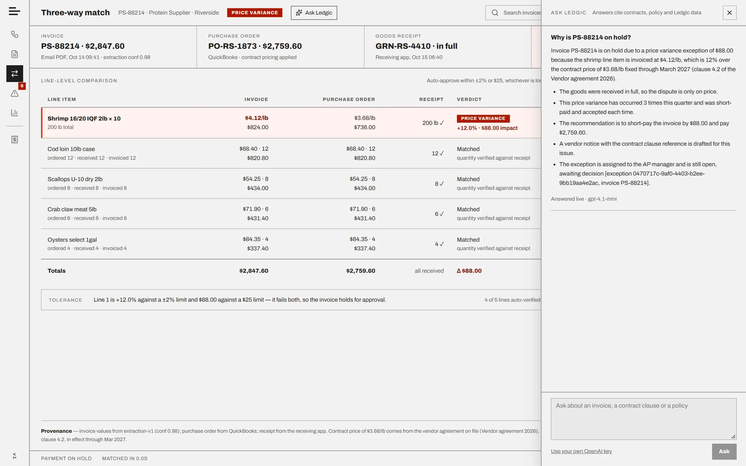Viewport: 746px width, 466px height.
Task: Click the PS-88214 · Protein Supplier · Riverside breadcrumb
Action: point(168,13)
